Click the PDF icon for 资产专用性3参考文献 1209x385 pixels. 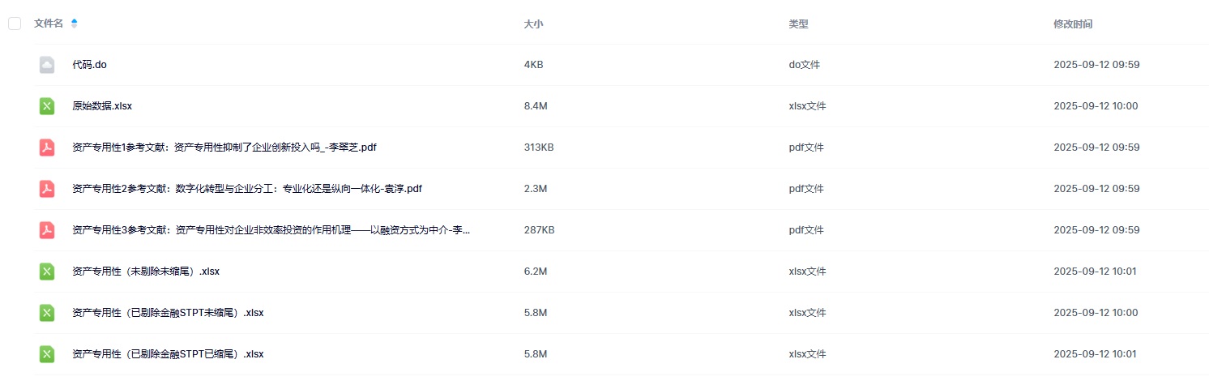click(x=47, y=230)
